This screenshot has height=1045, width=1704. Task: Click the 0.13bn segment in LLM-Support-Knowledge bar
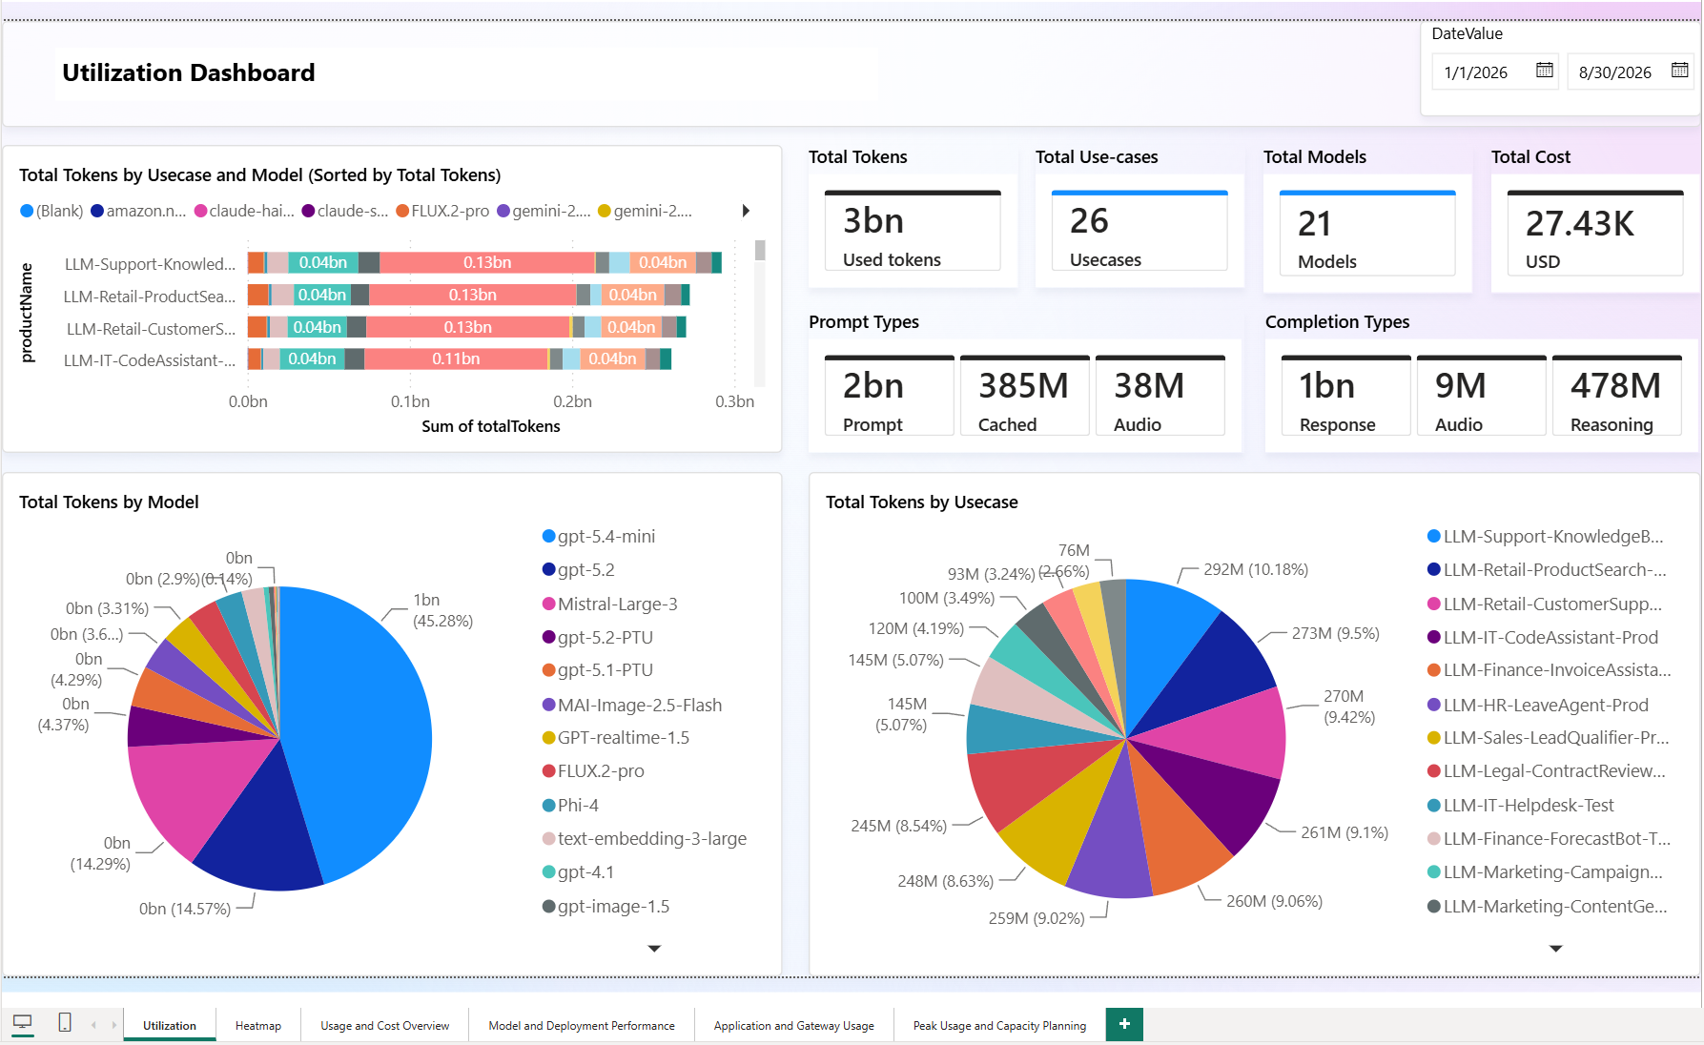(487, 262)
